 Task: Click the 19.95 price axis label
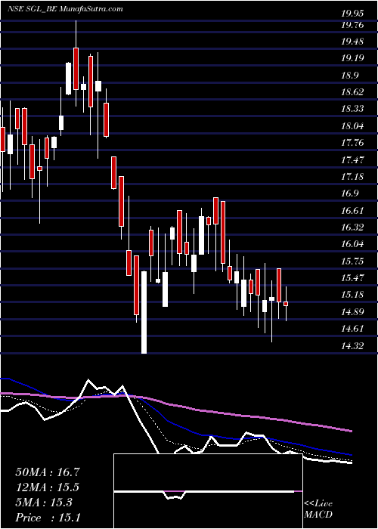coord(353,14)
